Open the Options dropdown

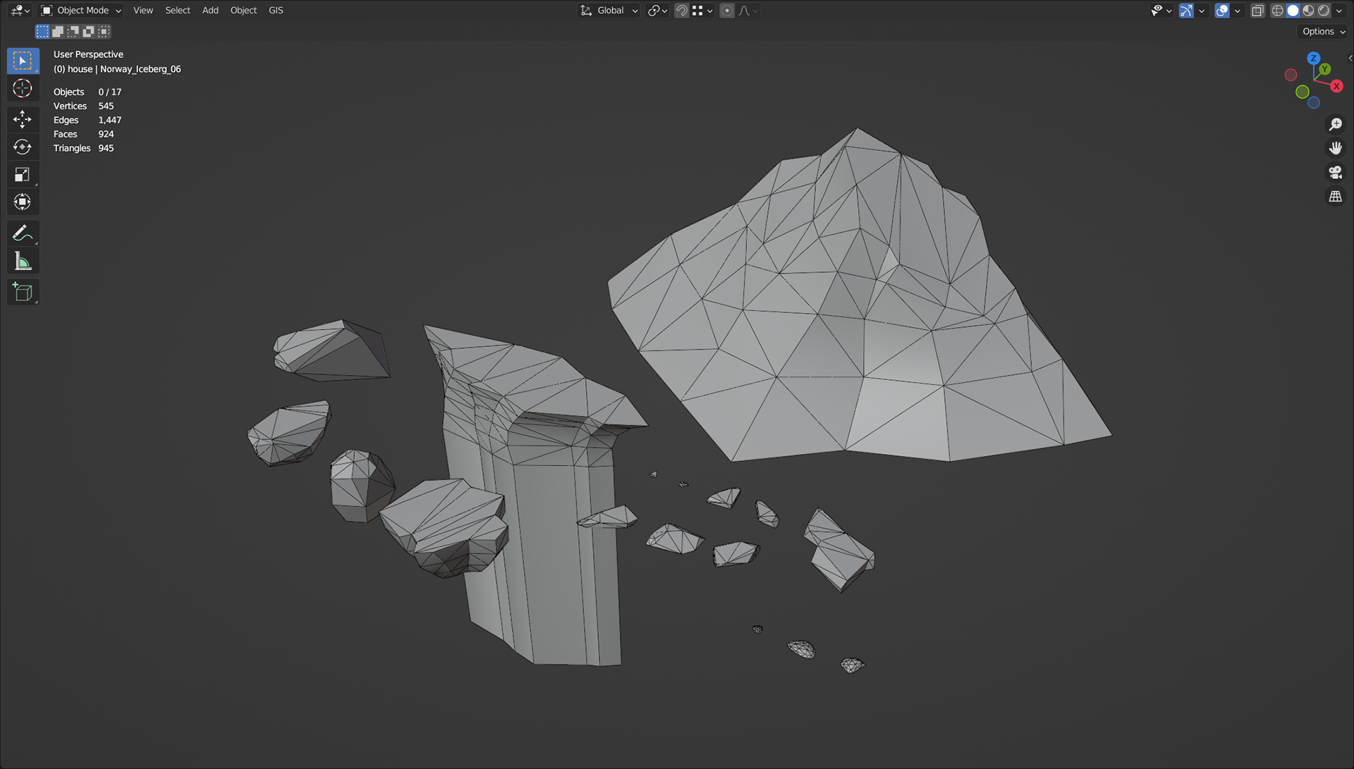point(1323,32)
